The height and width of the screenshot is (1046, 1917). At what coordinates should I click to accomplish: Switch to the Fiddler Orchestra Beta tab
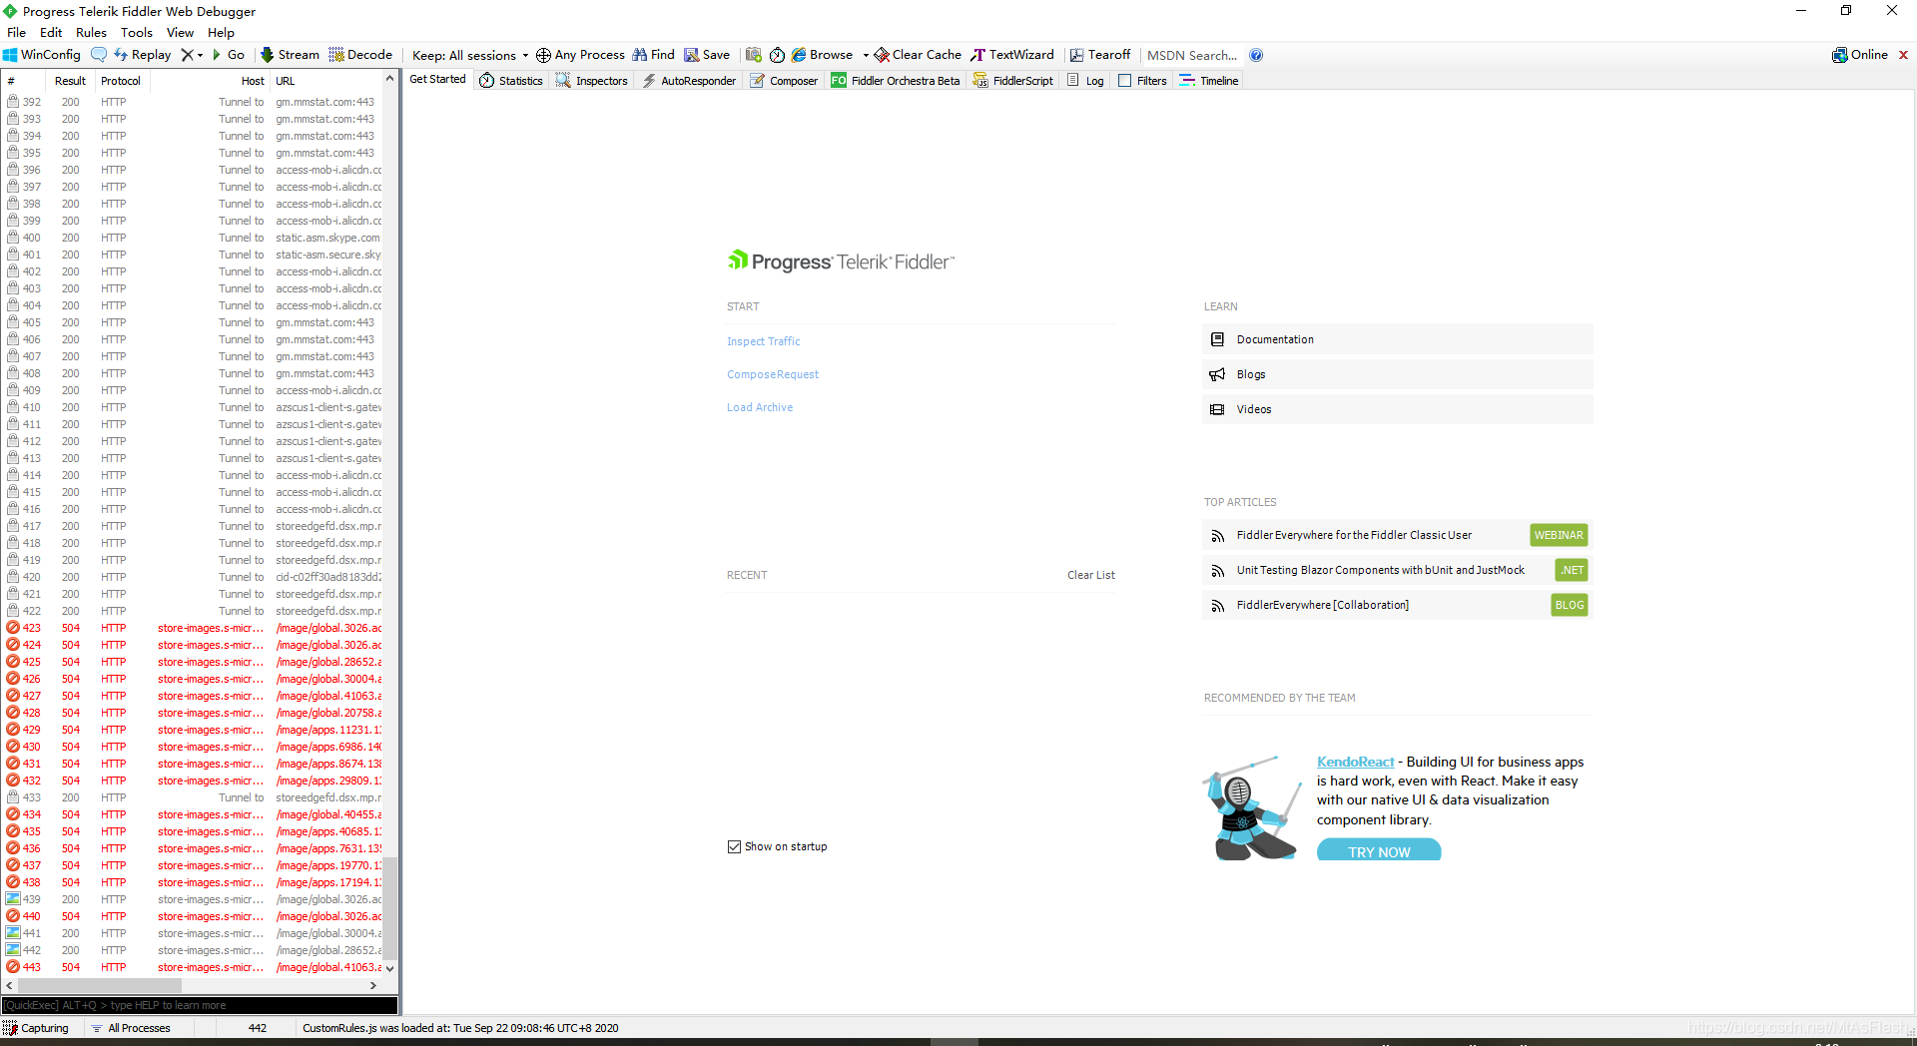pos(896,81)
